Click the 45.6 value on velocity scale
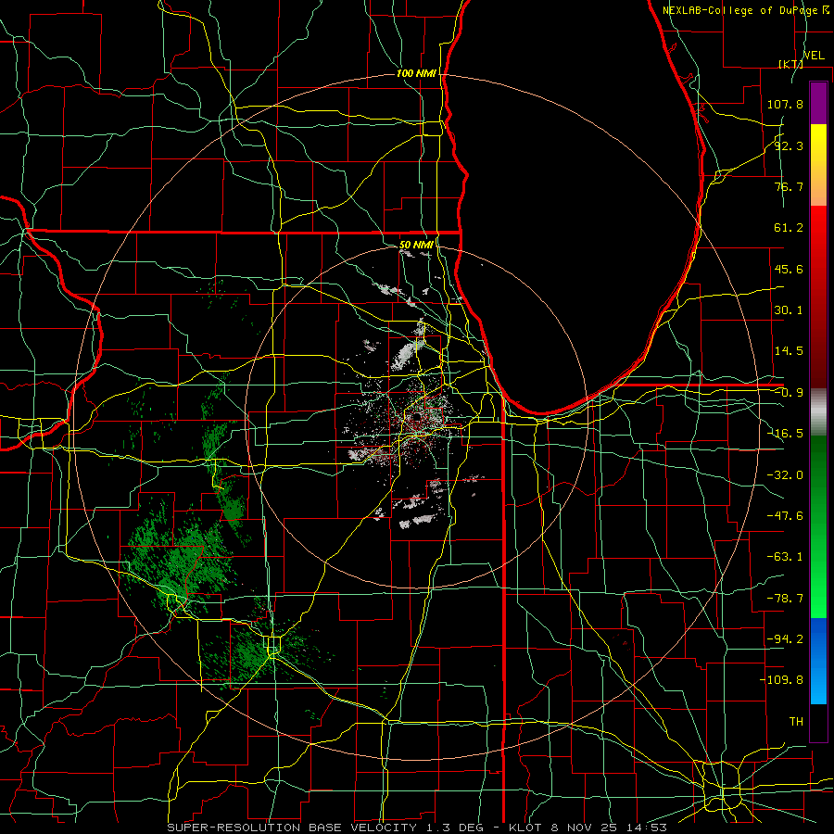The height and width of the screenshot is (834, 834). pos(789,269)
